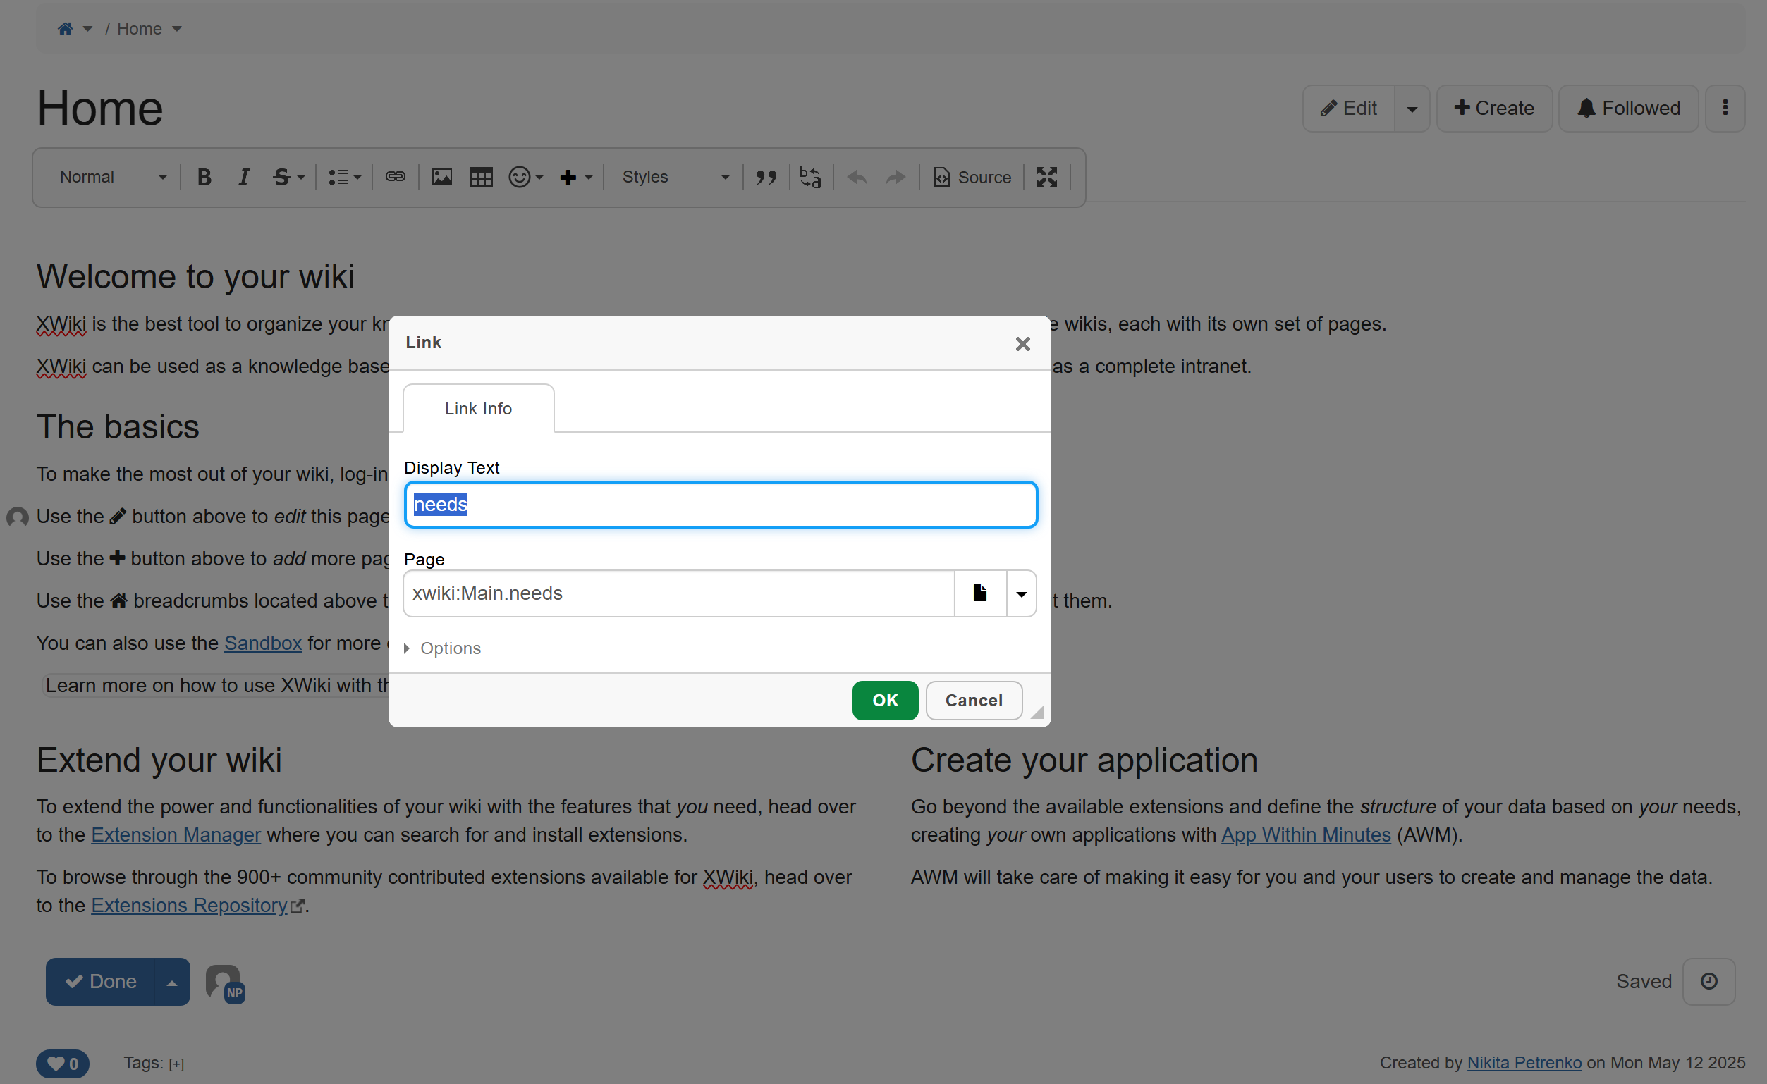Click the NP user avatar near Done
1767x1084 pixels.
click(x=226, y=984)
